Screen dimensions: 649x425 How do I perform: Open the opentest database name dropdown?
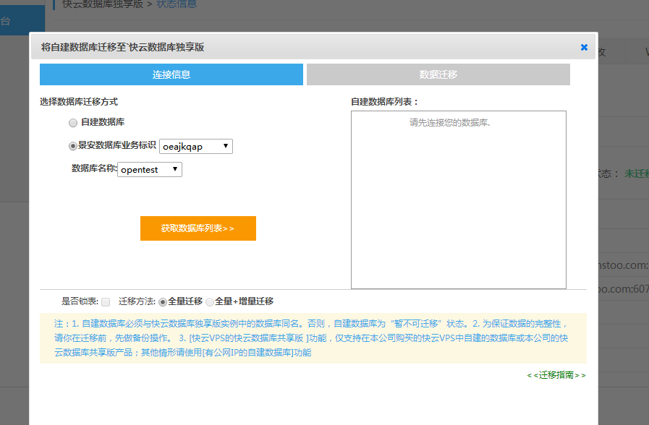coord(149,169)
